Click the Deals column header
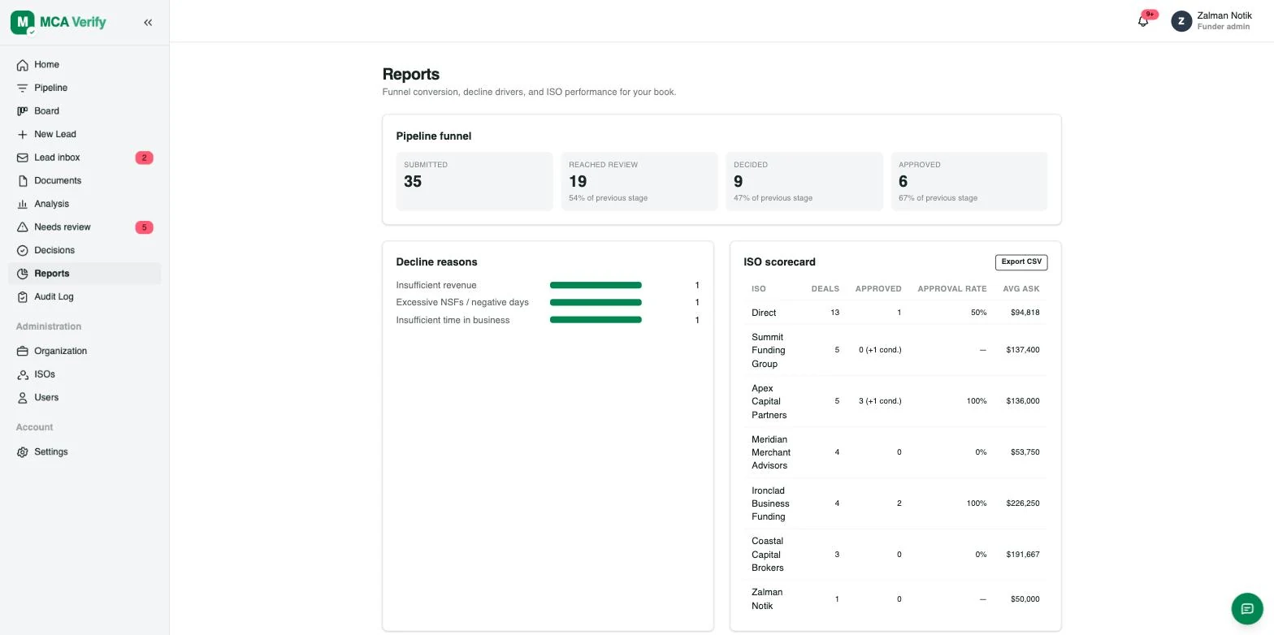 click(825, 289)
